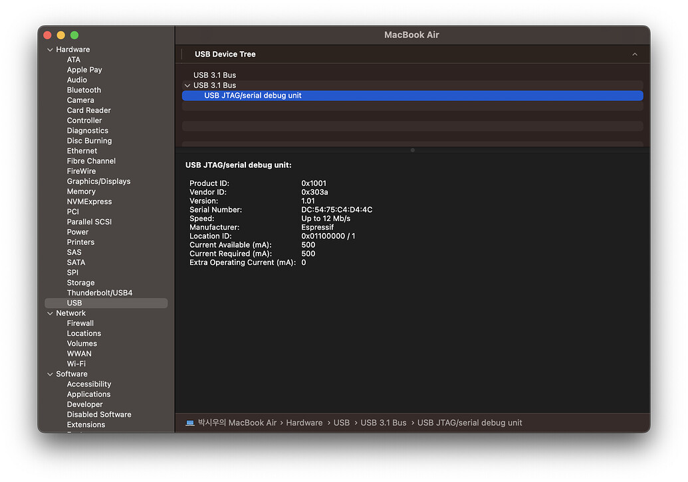This screenshot has width=688, height=482.
Task: Click Hardware in the bottom path bar
Action: [x=304, y=423]
